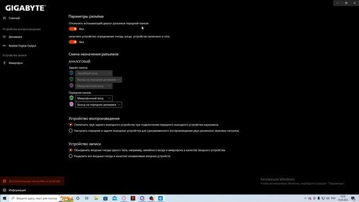The height and width of the screenshot is (202, 359).
Task: Click the pink front-panel jack icon
Action: [71, 104]
